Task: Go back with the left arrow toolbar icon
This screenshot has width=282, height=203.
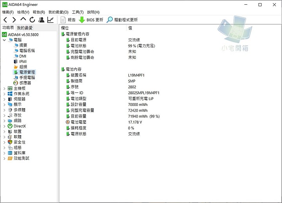Action: (x=5, y=20)
